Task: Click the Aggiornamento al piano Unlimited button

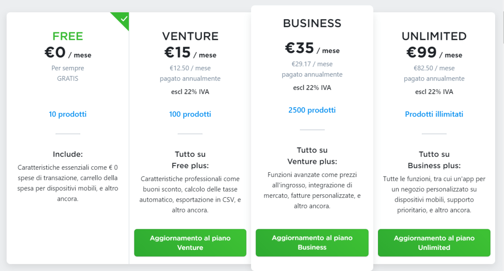Action: click(434, 242)
